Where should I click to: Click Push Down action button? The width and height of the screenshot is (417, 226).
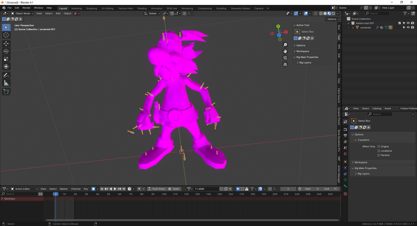tap(156, 189)
